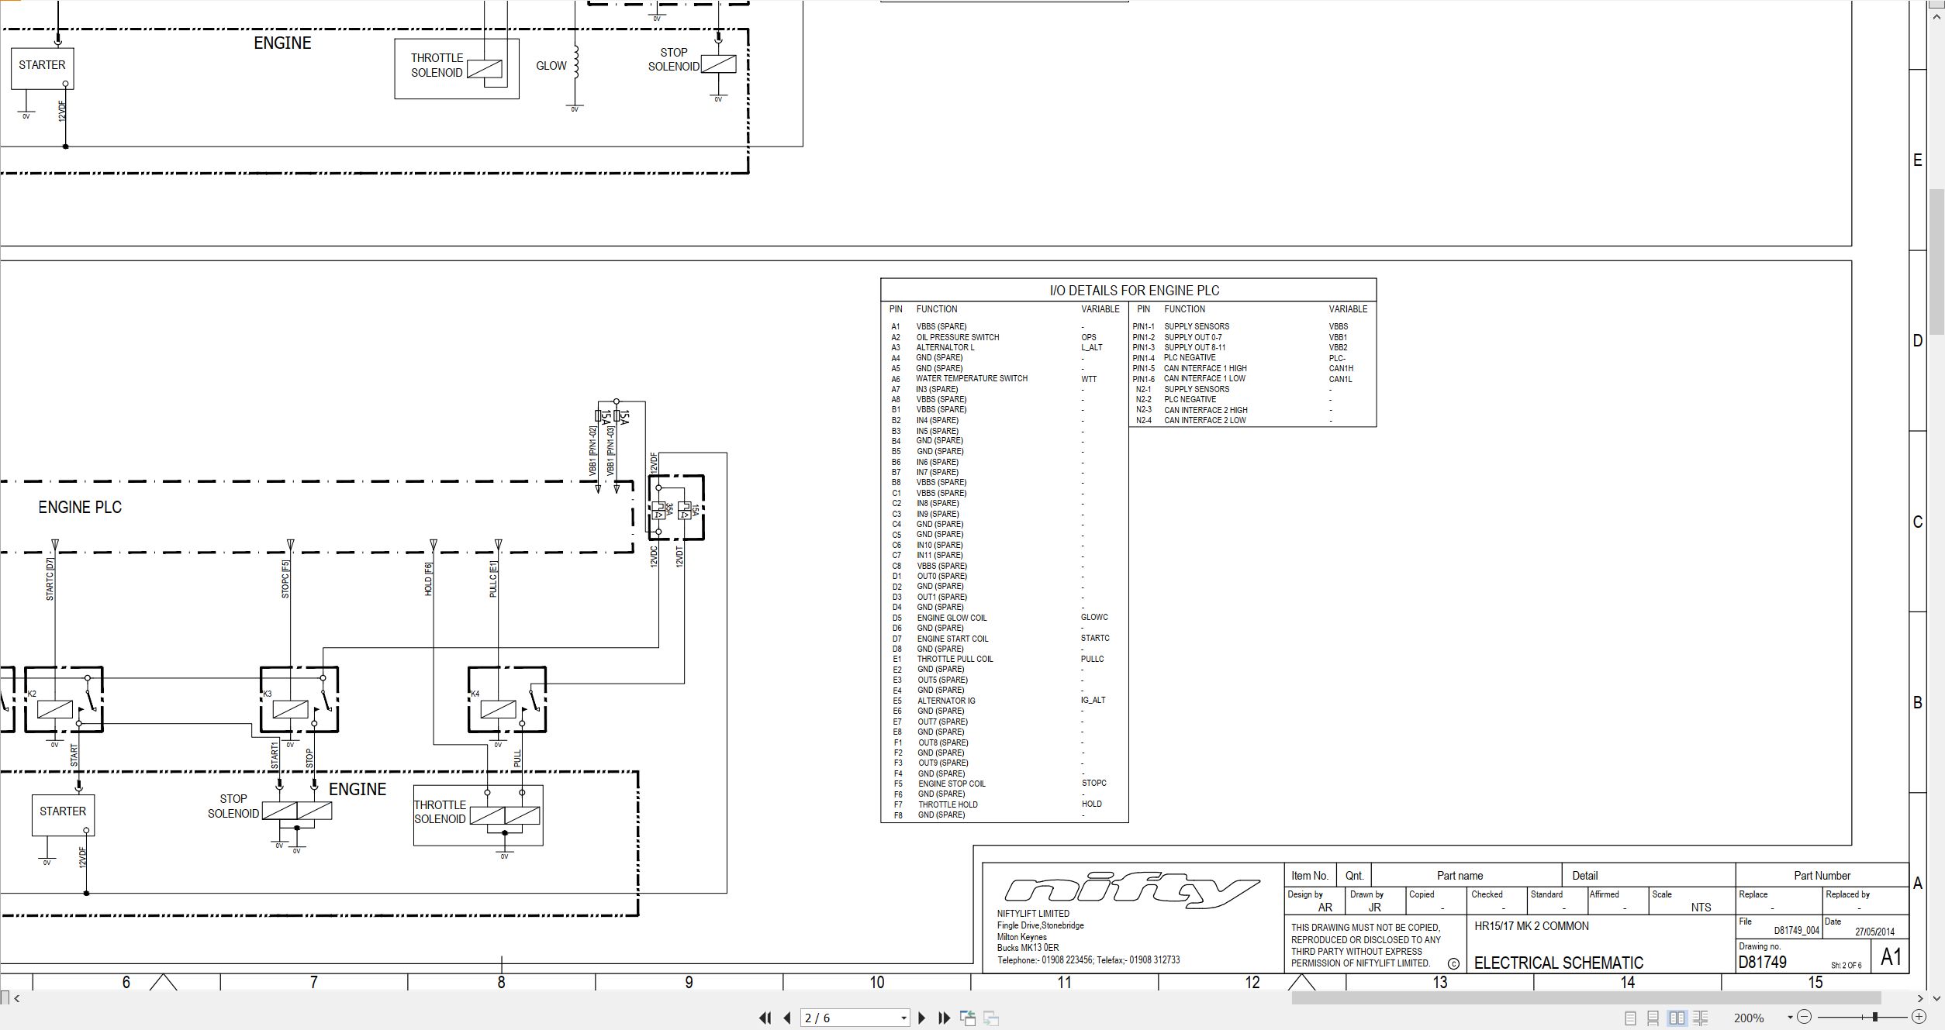Click the I/O DETAILS FOR ENGINE PLC heading
This screenshot has width=1945, height=1030.
(x=1134, y=291)
